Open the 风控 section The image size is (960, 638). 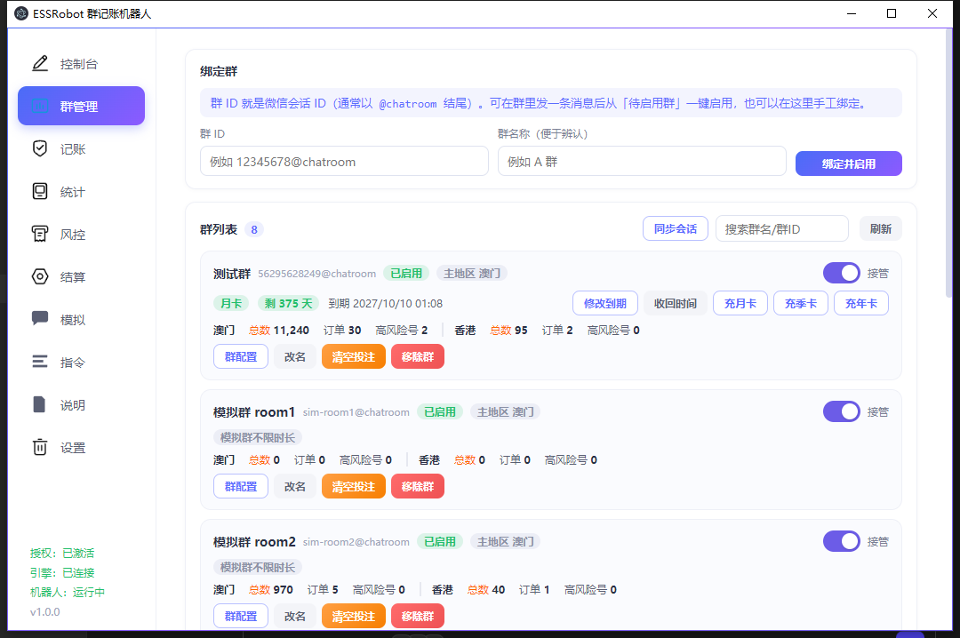click(72, 235)
